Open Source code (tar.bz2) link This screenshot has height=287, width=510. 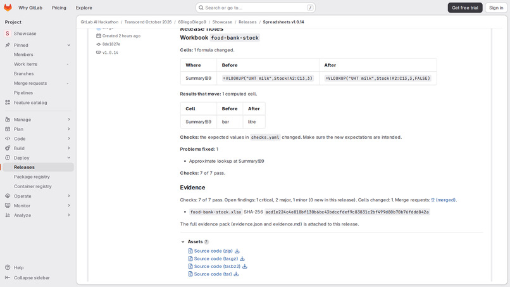point(217,267)
